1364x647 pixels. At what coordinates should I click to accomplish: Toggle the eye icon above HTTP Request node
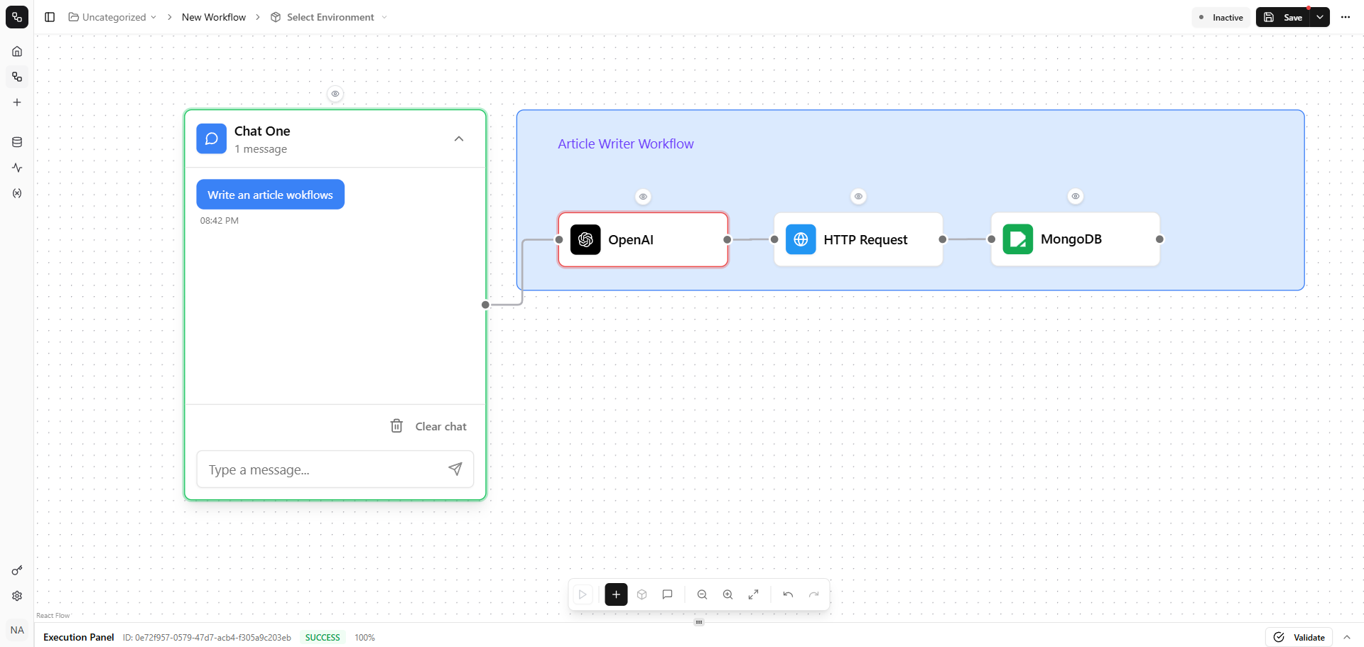point(858,196)
